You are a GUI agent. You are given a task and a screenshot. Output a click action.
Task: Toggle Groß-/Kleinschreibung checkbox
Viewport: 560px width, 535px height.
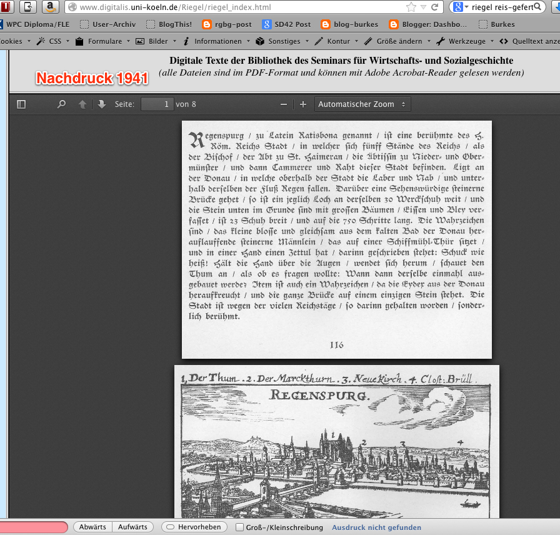[239, 527]
